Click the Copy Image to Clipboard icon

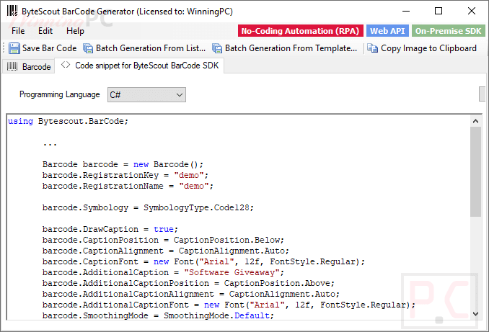(x=372, y=48)
